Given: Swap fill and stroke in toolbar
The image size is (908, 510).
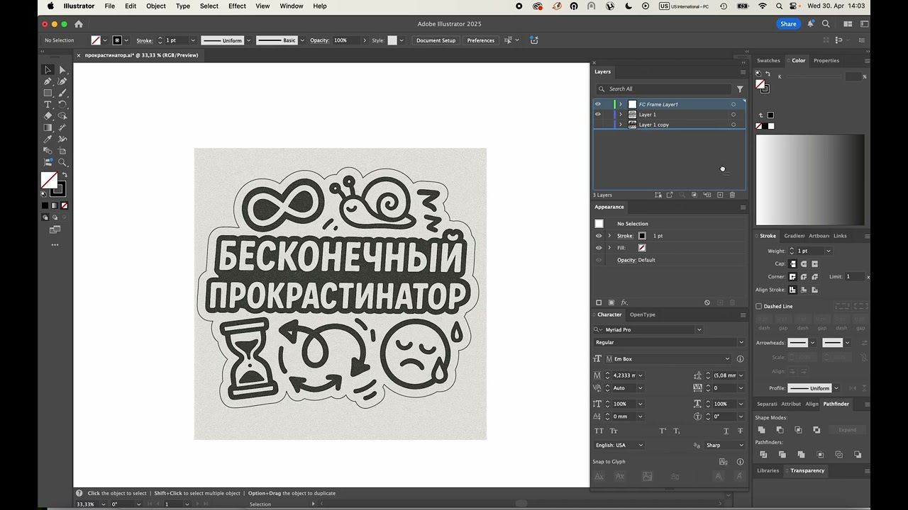Looking at the screenshot, I should [65, 175].
